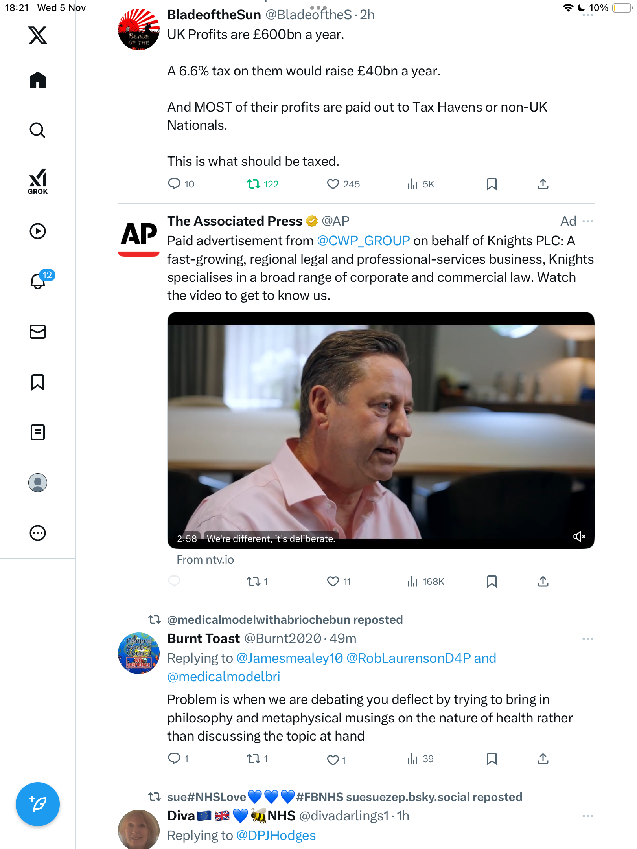Undo repost on the BladeoftheSun post

click(254, 184)
